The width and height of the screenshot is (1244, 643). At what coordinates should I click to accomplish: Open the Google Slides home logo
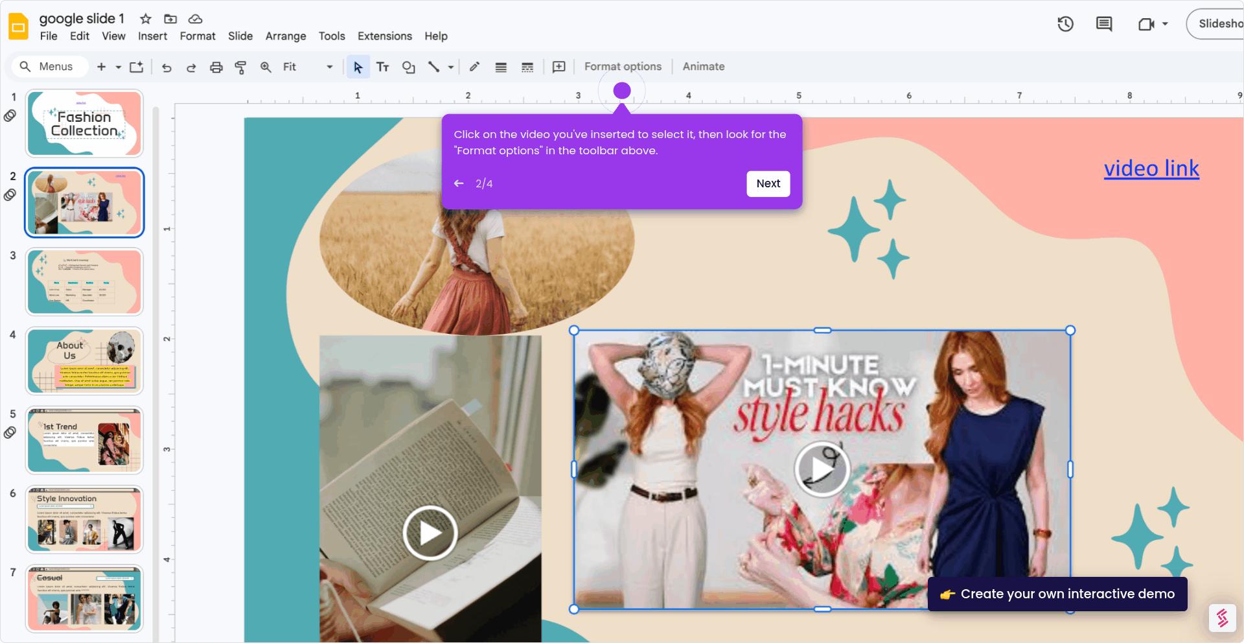pyautogui.click(x=18, y=27)
